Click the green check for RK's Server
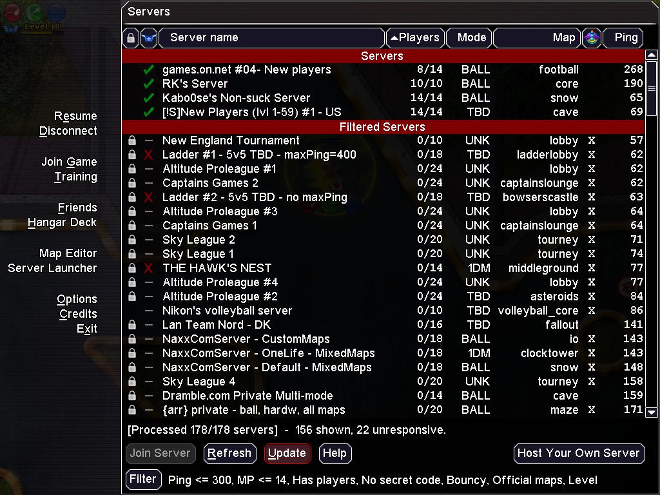 (148, 84)
